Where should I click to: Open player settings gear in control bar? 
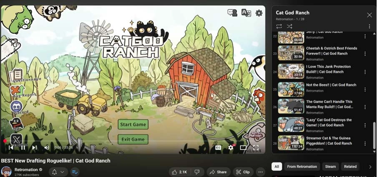[x=231, y=147]
